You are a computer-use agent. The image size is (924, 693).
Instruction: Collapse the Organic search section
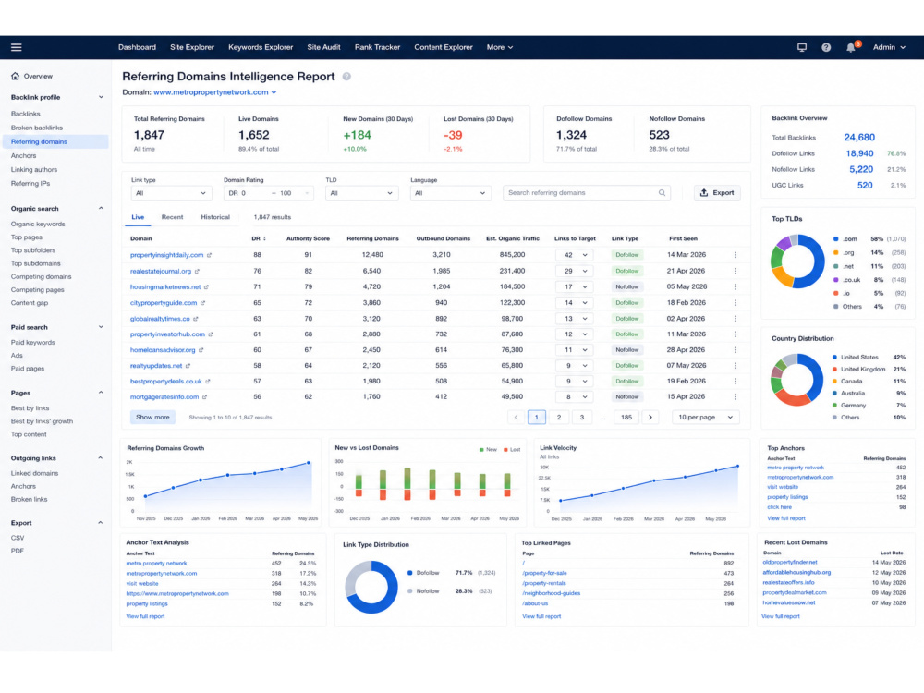101,209
